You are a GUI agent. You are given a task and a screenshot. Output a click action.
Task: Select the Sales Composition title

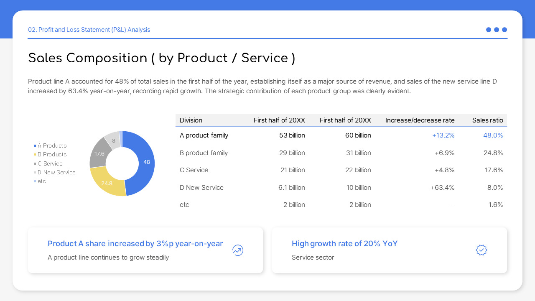pos(161,58)
